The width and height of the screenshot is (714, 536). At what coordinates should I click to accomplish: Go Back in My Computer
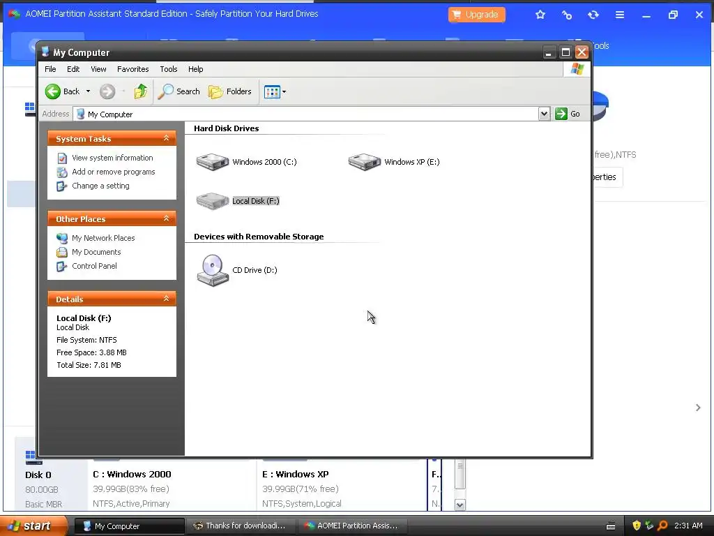point(63,91)
